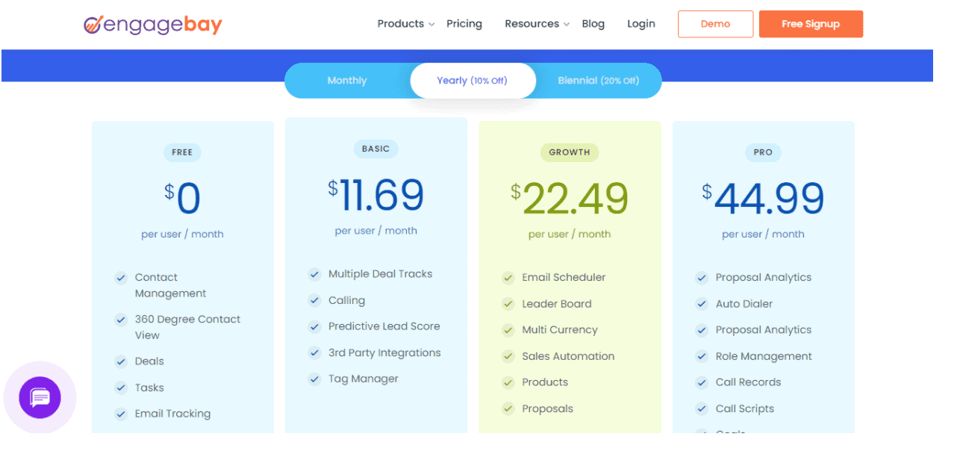Click the "Email Scheduler" feature text
The height and width of the screenshot is (469, 957).
coord(564,278)
